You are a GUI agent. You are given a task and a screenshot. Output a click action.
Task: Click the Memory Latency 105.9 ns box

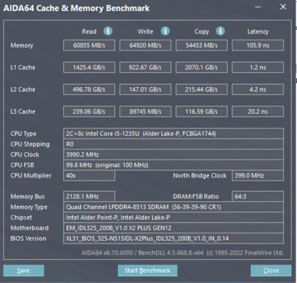point(258,45)
